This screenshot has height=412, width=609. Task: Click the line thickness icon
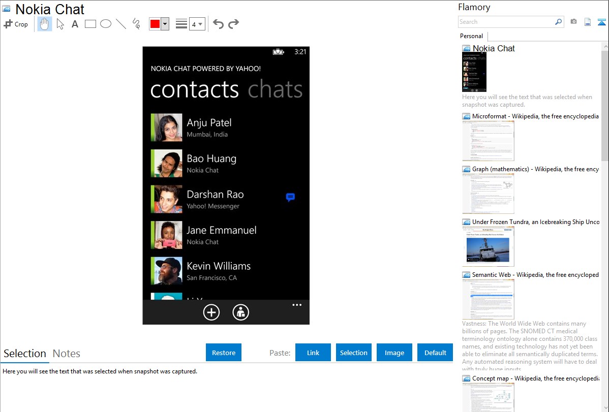(x=181, y=24)
